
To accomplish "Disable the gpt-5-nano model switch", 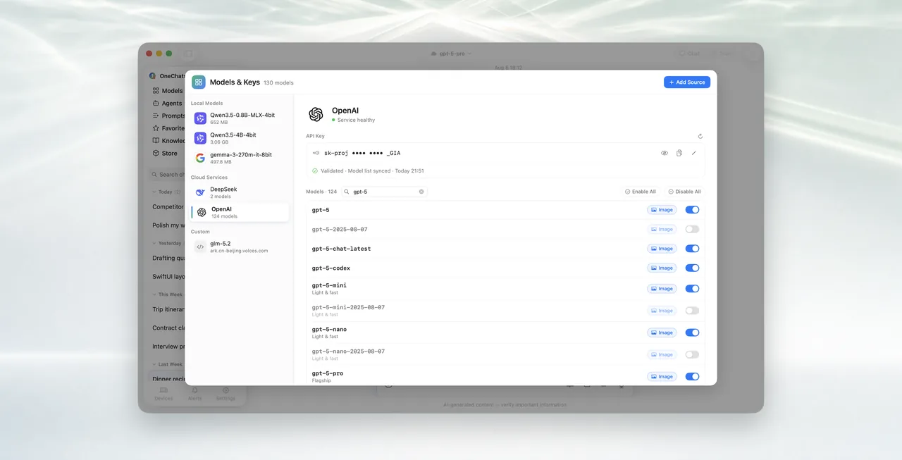I will tap(692, 332).
